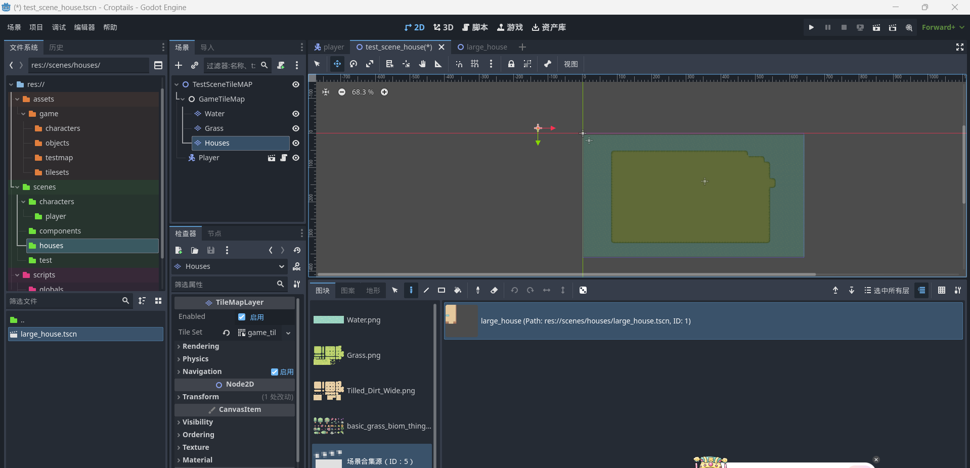Click the zoom out minus button

click(342, 92)
